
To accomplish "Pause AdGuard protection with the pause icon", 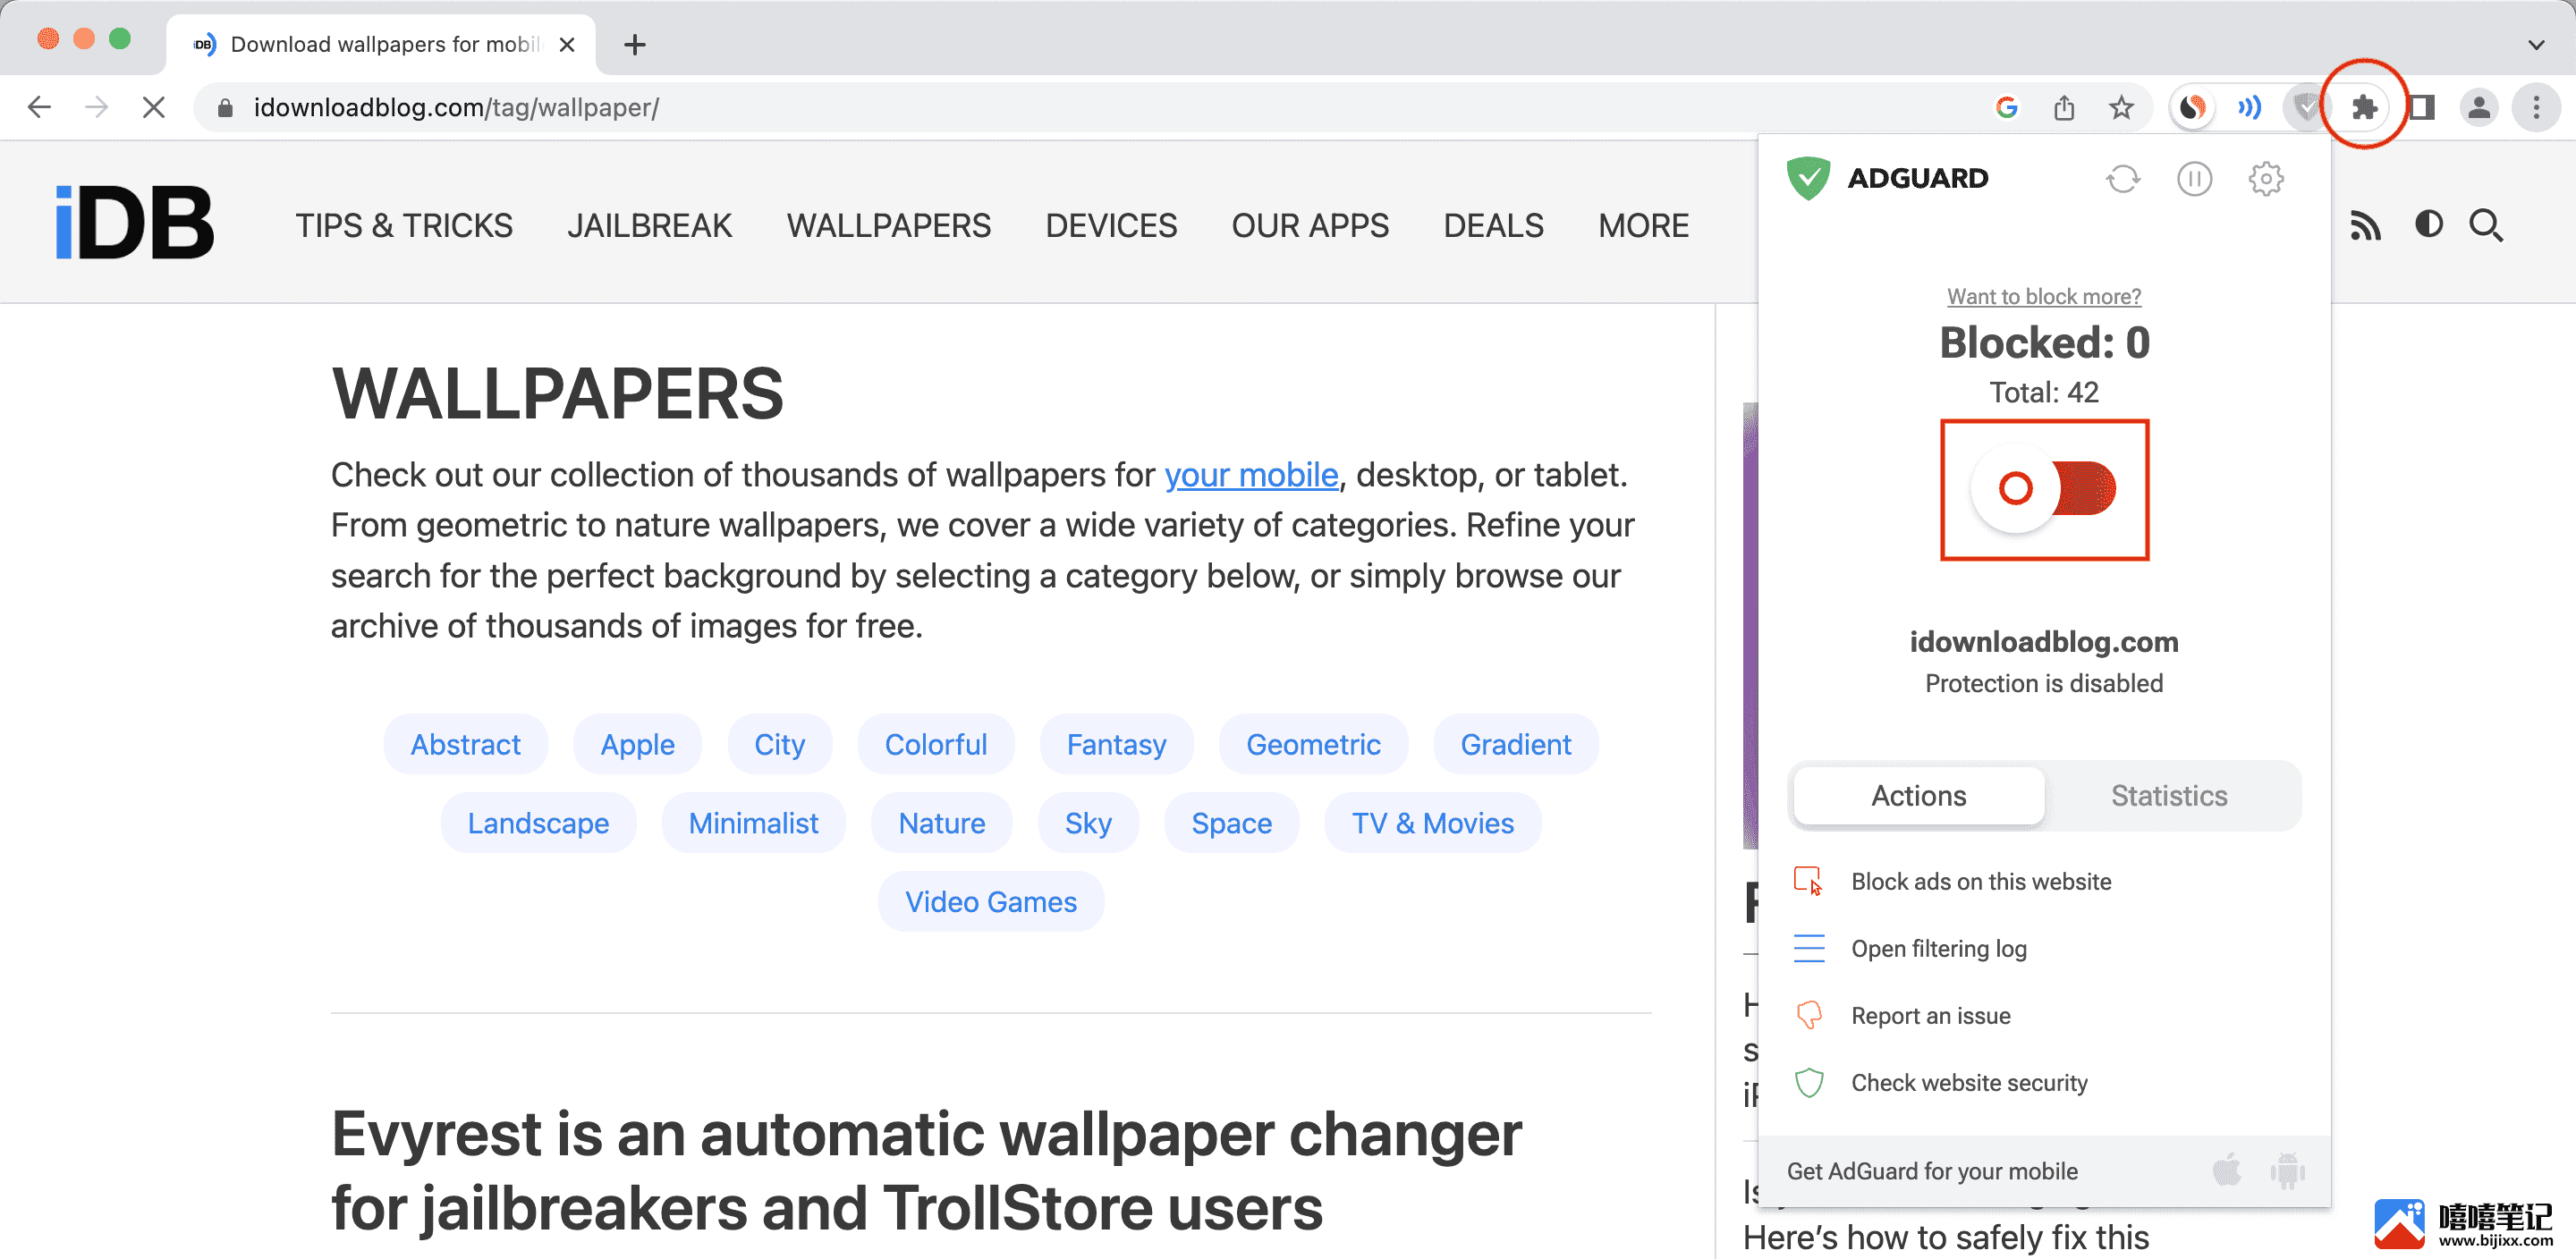I will 2194,180.
